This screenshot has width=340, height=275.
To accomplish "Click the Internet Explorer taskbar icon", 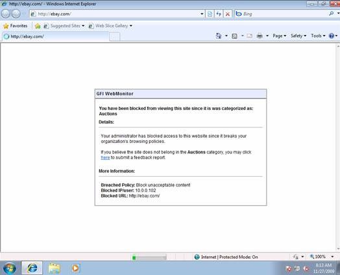I will tap(32, 268).
